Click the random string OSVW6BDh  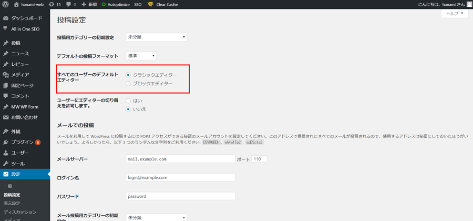[x=212, y=142]
